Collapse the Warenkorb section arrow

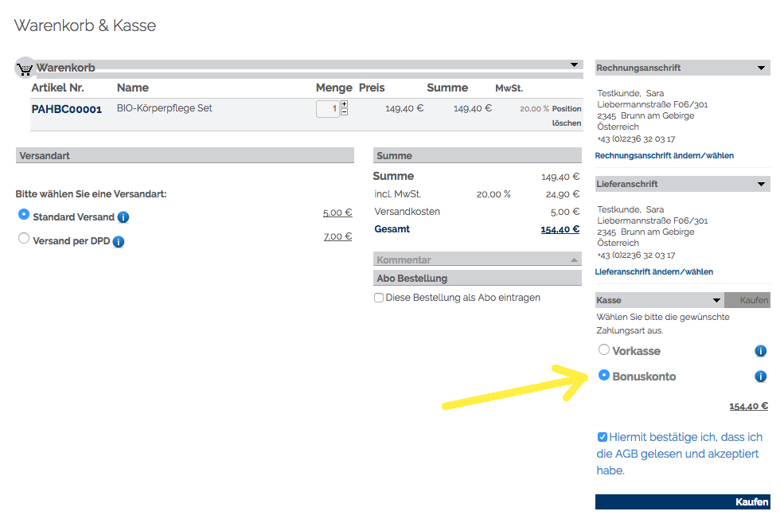574,64
